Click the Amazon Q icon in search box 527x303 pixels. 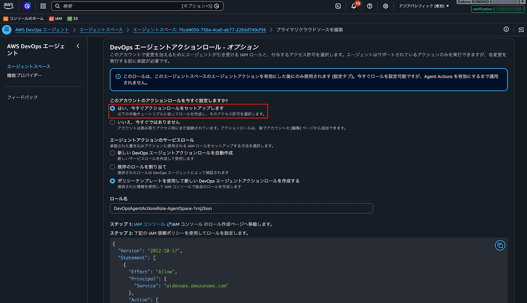click(217, 6)
